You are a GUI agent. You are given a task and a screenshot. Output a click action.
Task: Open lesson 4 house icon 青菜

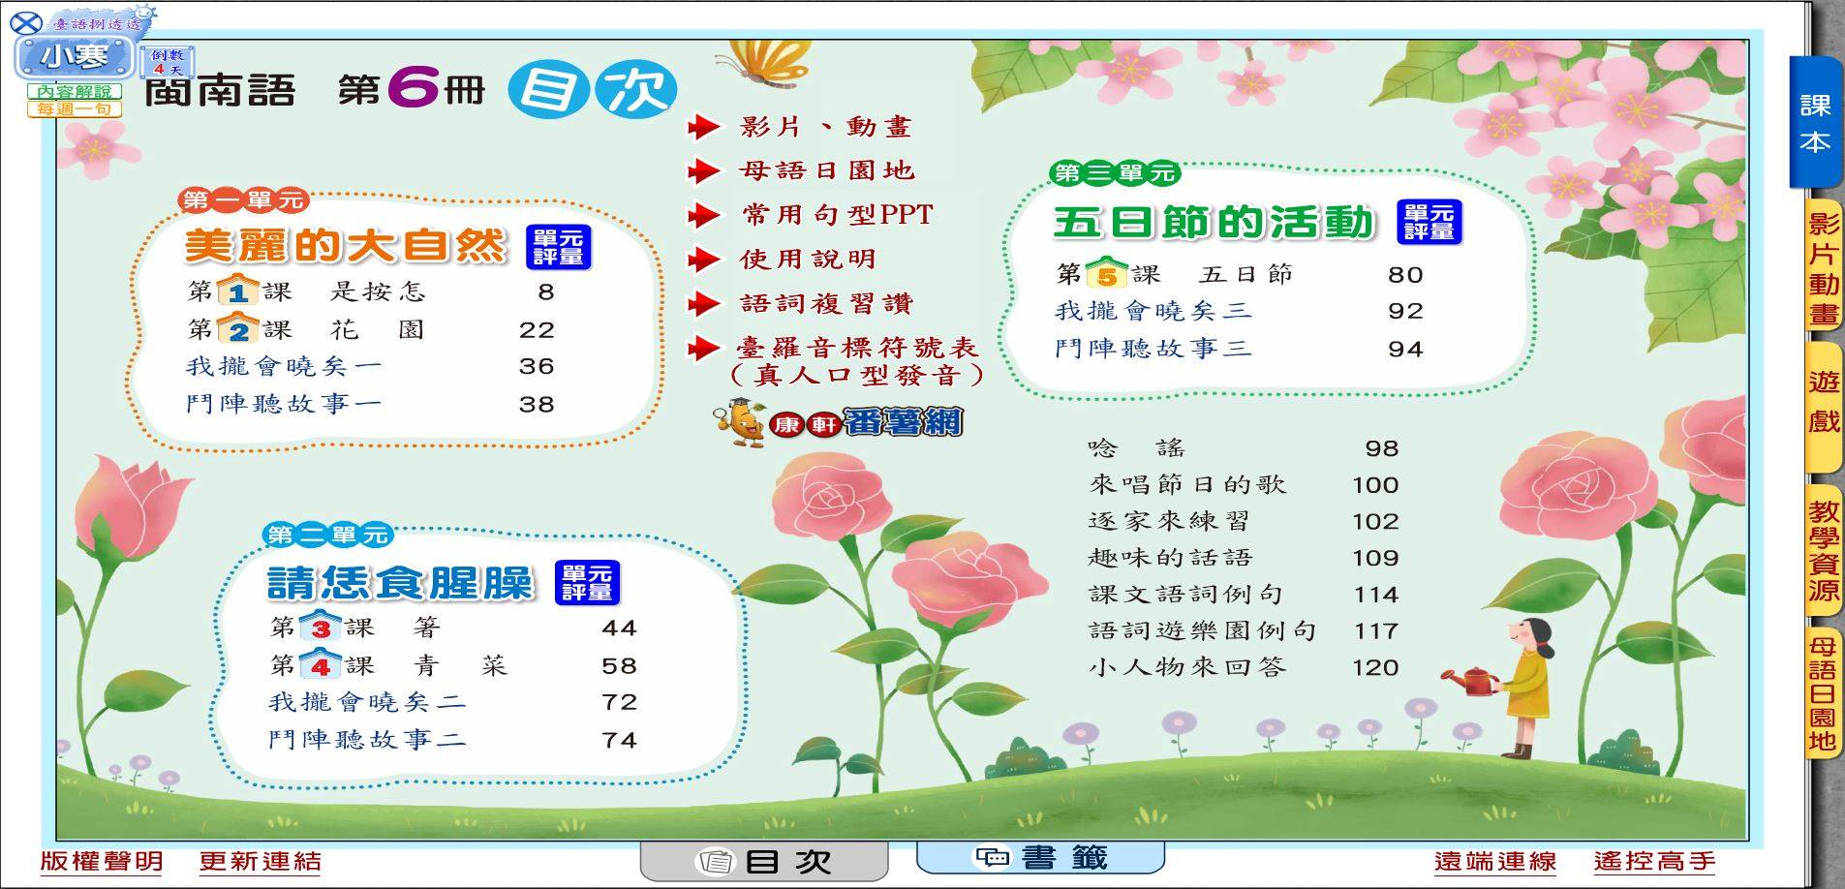coord(320,664)
